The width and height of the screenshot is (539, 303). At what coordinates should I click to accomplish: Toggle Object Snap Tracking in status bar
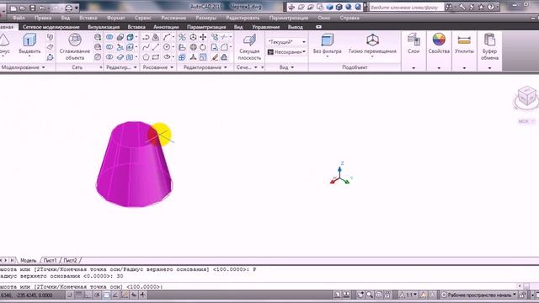point(115,295)
